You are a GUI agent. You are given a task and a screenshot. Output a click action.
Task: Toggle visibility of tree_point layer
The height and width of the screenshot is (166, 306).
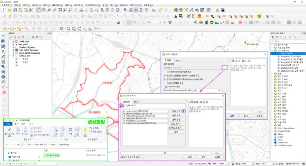[13, 44]
